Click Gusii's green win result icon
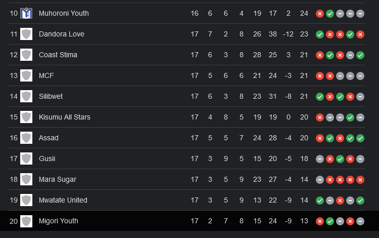This screenshot has height=238, width=379. coord(340,159)
